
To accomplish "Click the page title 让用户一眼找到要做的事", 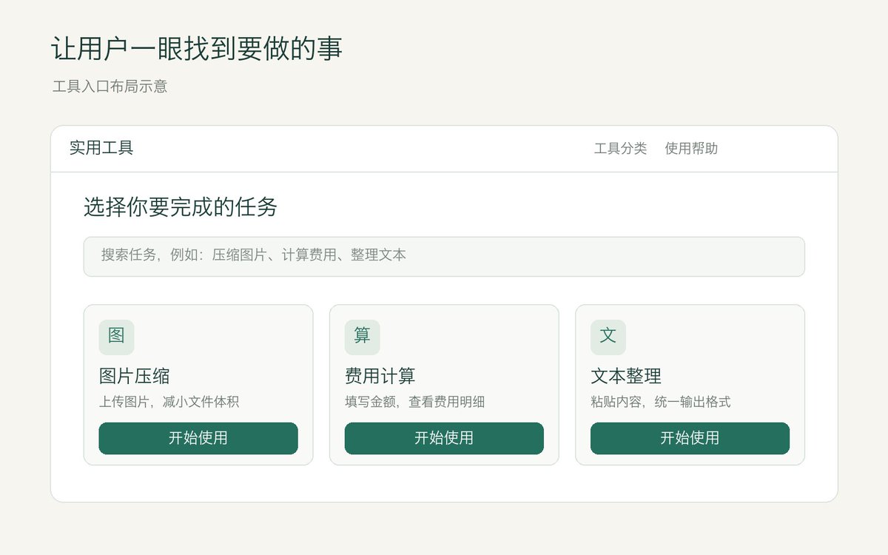I will click(197, 49).
